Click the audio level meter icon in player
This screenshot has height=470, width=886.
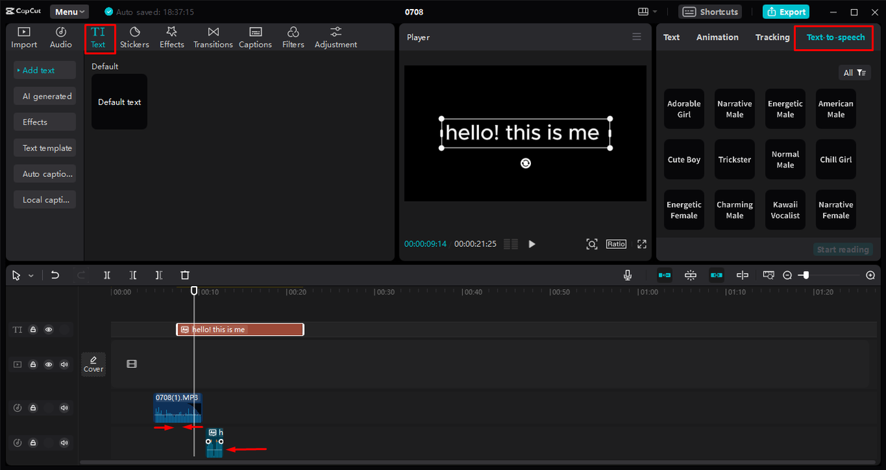pos(511,244)
